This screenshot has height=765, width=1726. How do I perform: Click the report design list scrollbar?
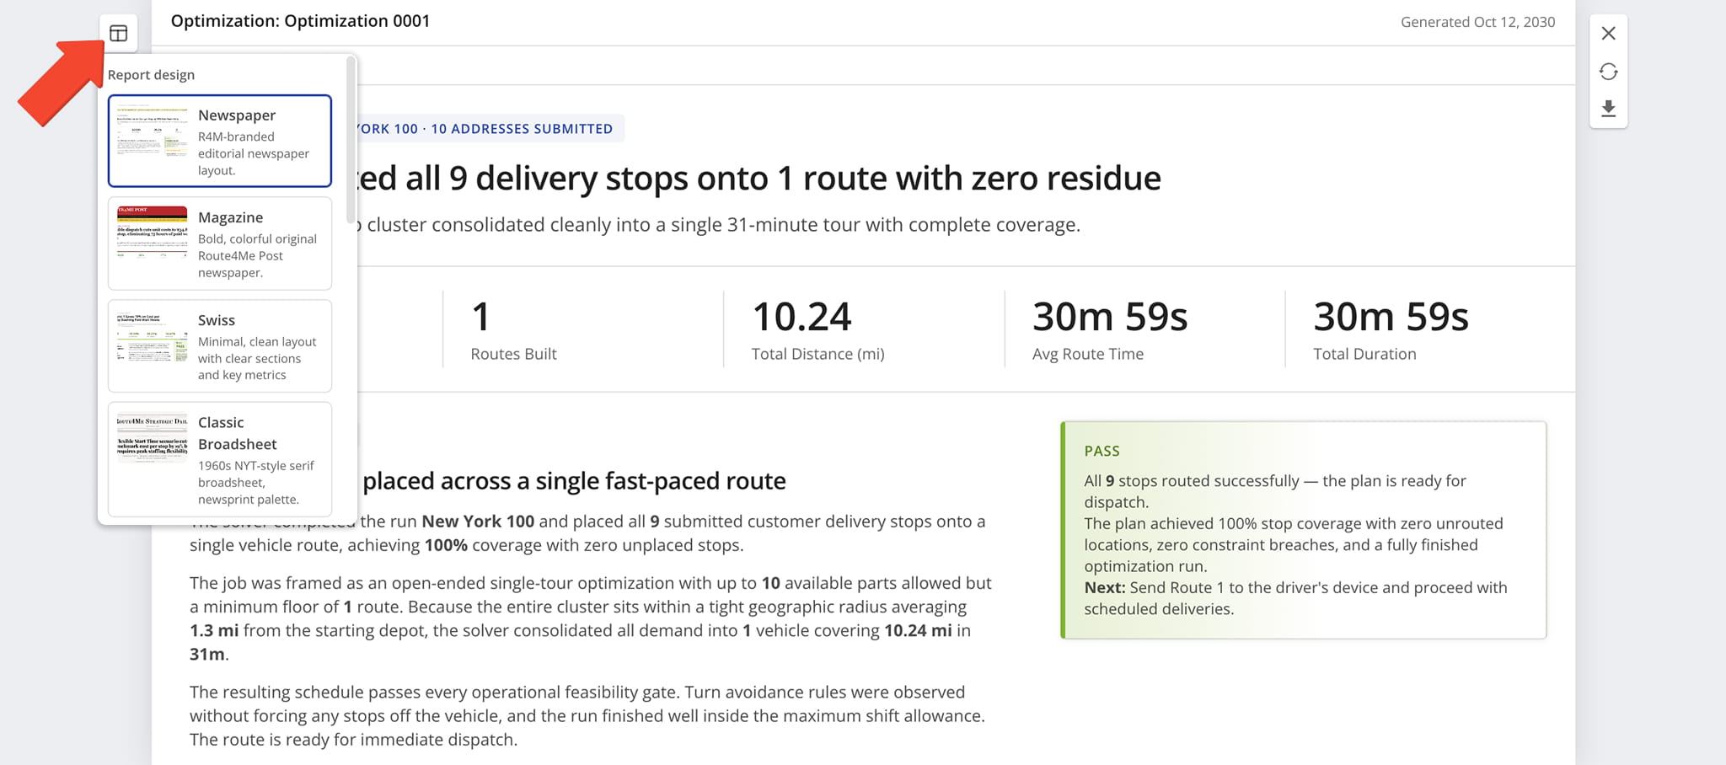351,141
